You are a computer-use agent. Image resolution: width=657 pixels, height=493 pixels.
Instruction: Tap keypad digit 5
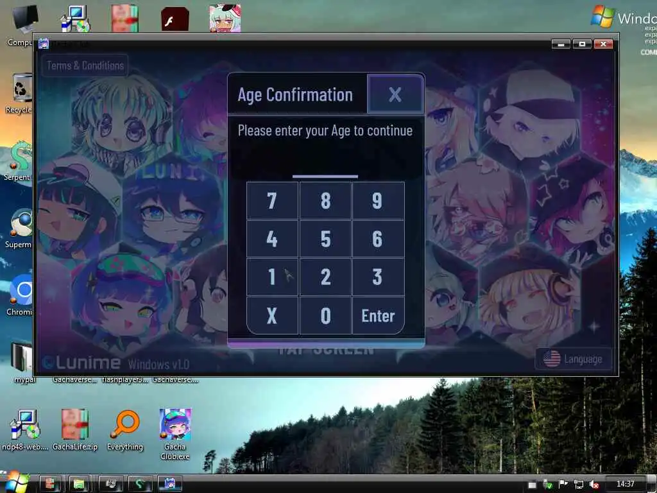pyautogui.click(x=325, y=239)
